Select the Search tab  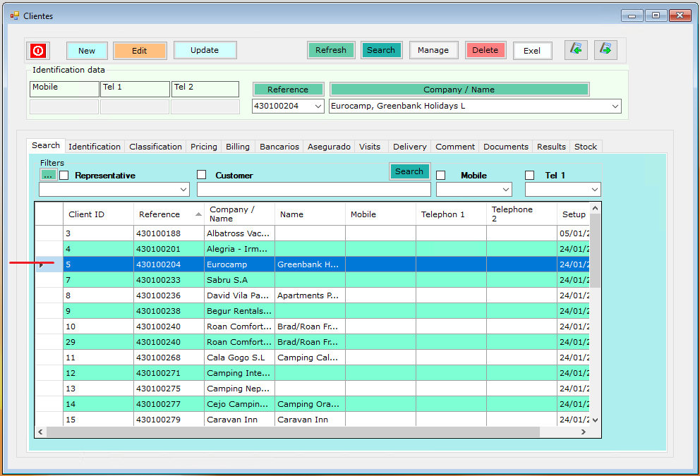[x=46, y=145]
